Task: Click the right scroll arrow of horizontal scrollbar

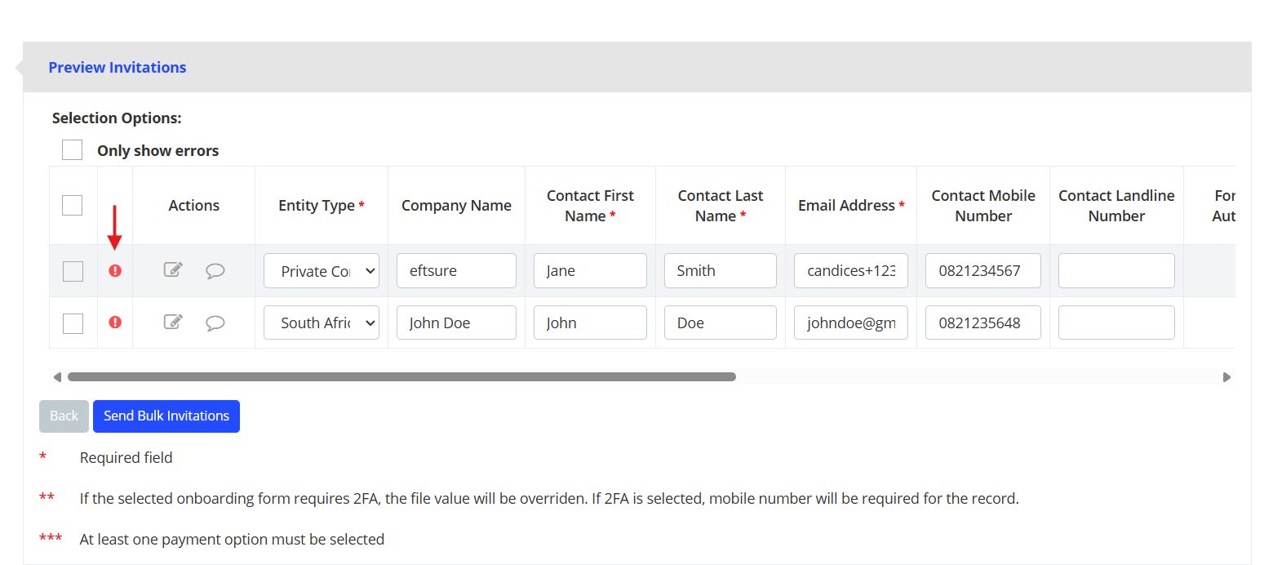Action: 1226,377
